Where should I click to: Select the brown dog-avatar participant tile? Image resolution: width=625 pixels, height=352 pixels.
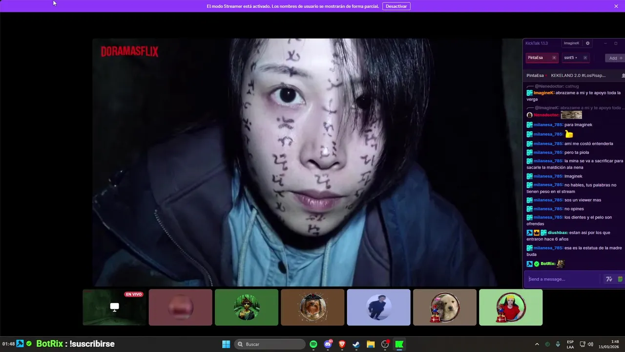point(312,307)
